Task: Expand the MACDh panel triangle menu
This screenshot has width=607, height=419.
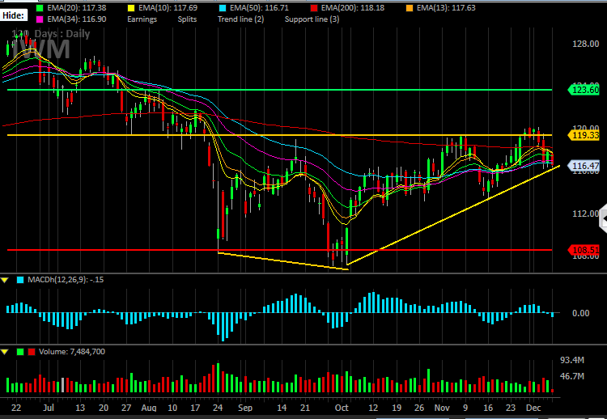Action: [x=5, y=280]
